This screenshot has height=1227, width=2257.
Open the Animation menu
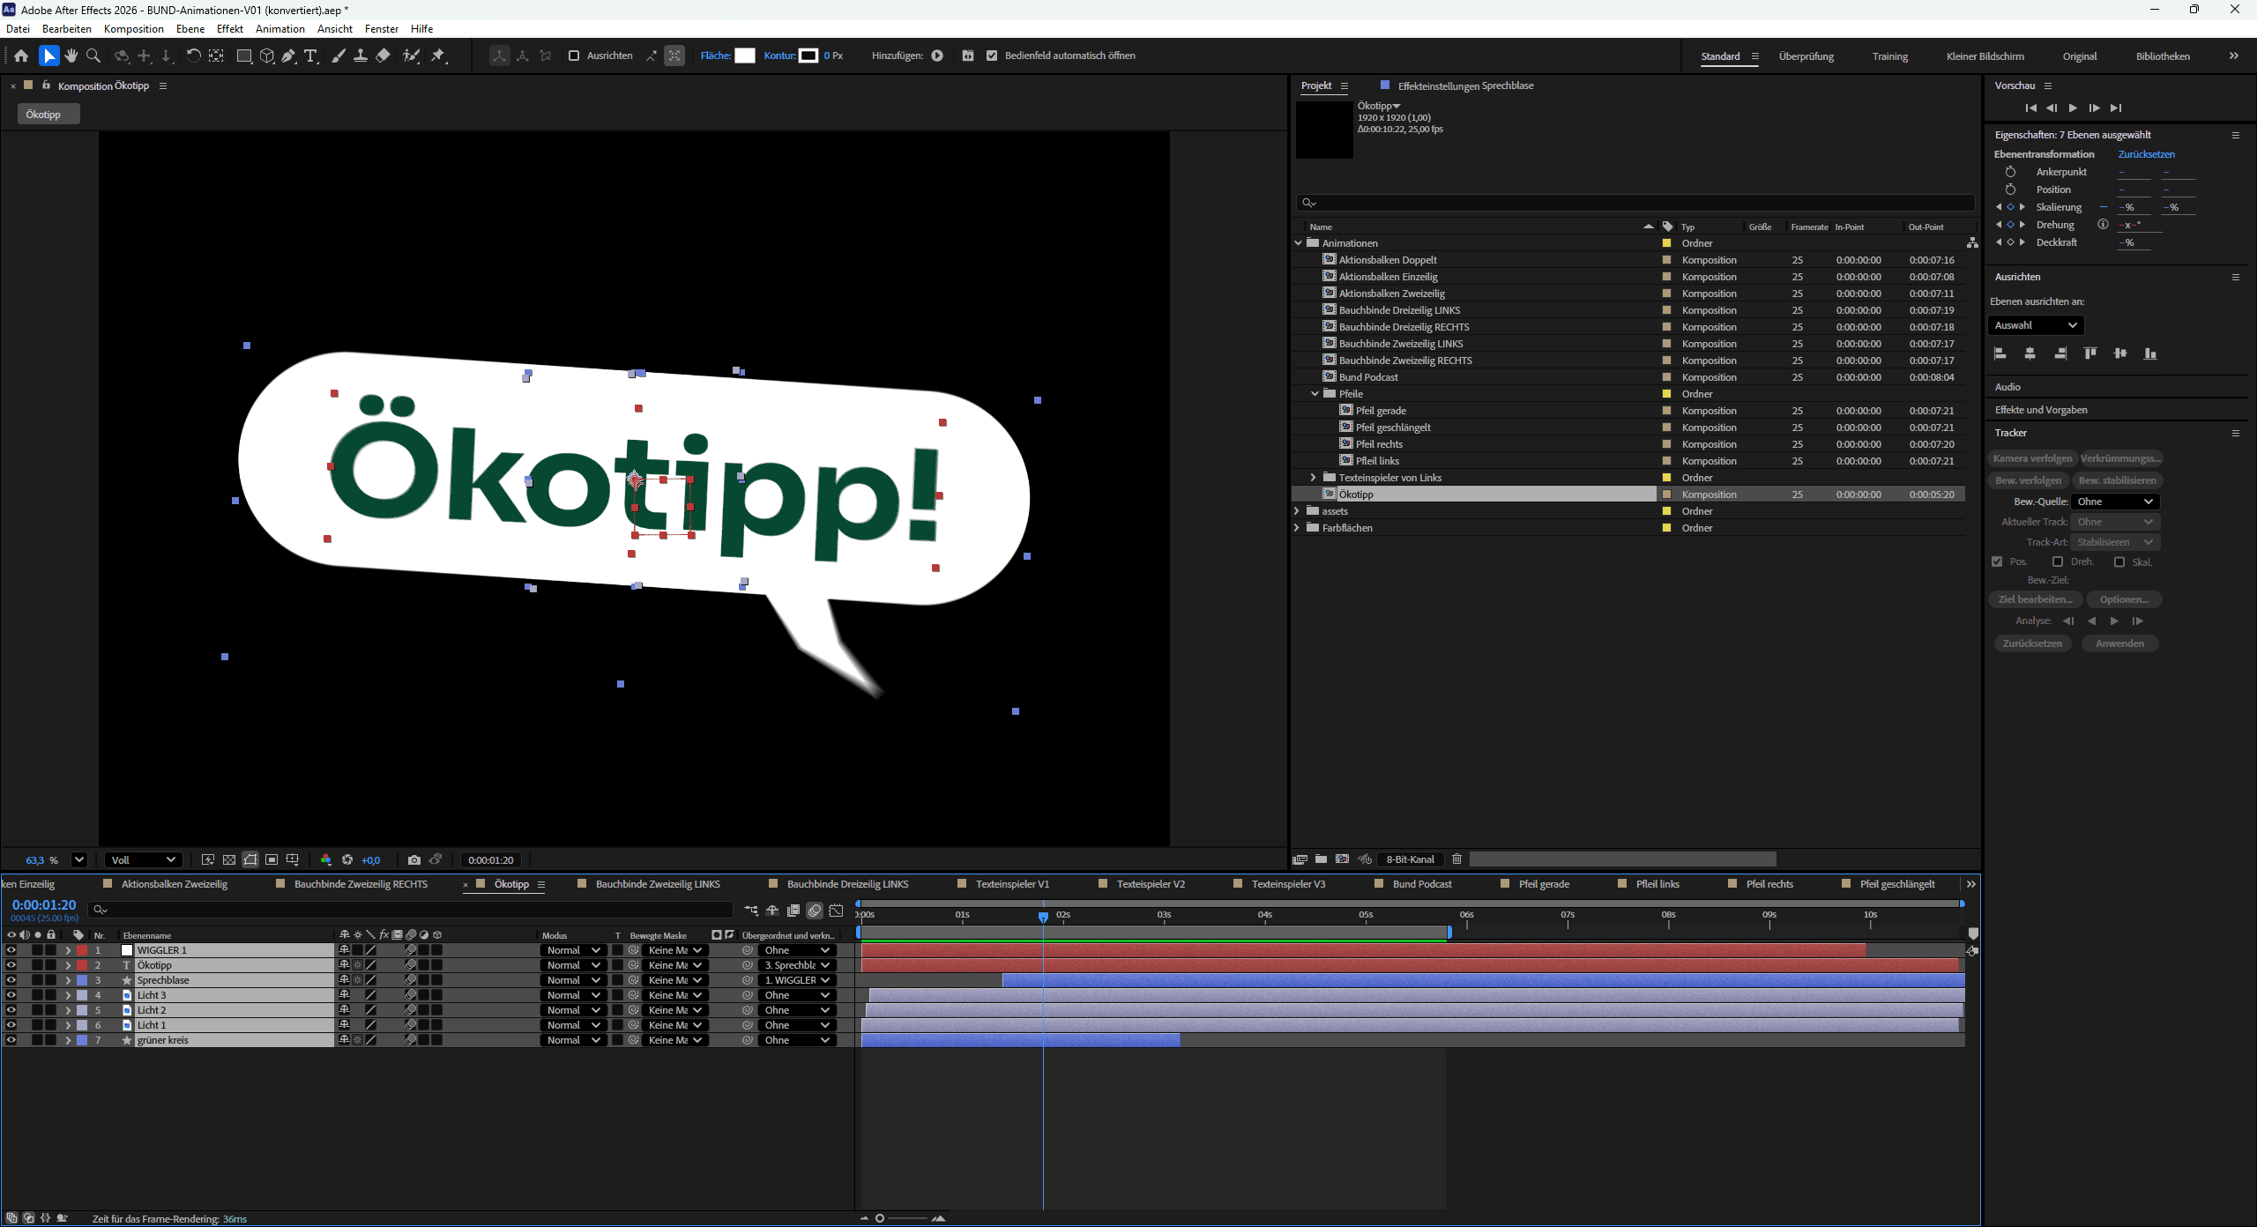[279, 28]
